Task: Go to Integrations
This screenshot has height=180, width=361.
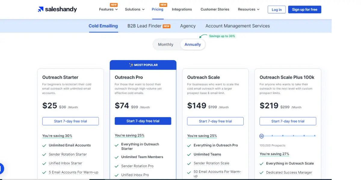Action: (182, 9)
